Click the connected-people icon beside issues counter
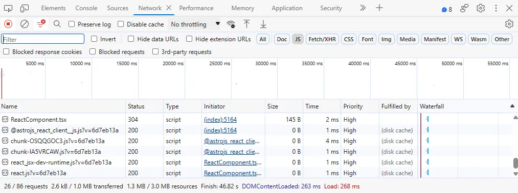 click(464, 8)
